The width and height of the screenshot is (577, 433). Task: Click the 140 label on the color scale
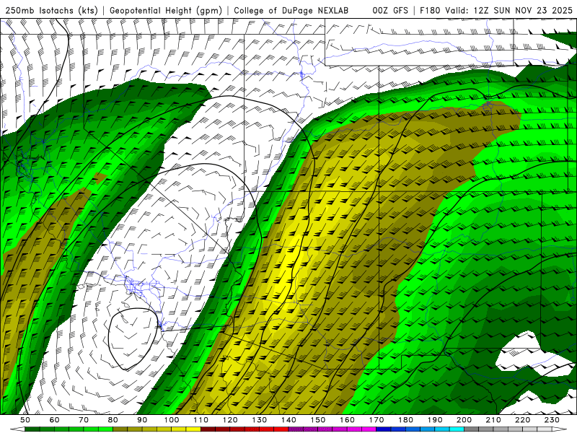288,420
